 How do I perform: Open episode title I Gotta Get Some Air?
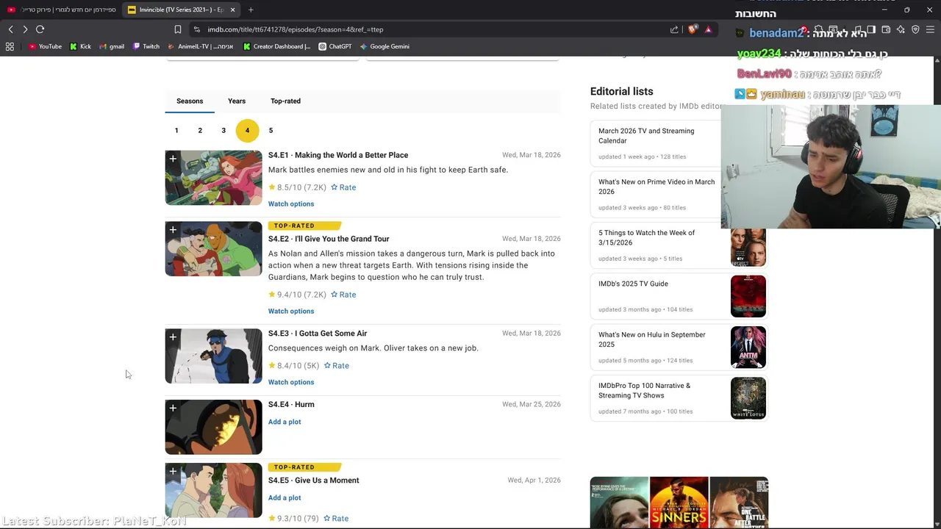pyautogui.click(x=318, y=334)
